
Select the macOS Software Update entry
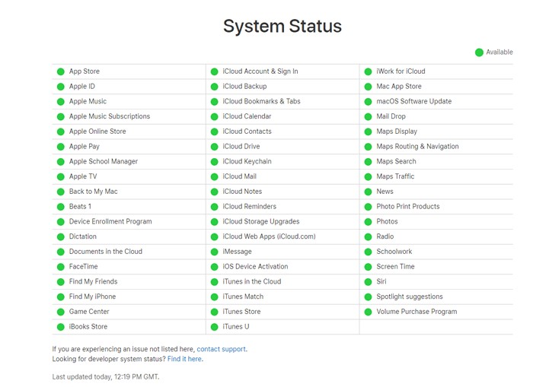pyautogui.click(x=414, y=101)
